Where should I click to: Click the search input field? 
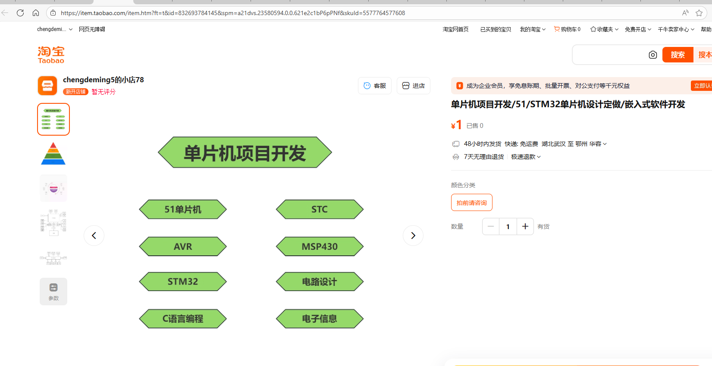(609, 55)
